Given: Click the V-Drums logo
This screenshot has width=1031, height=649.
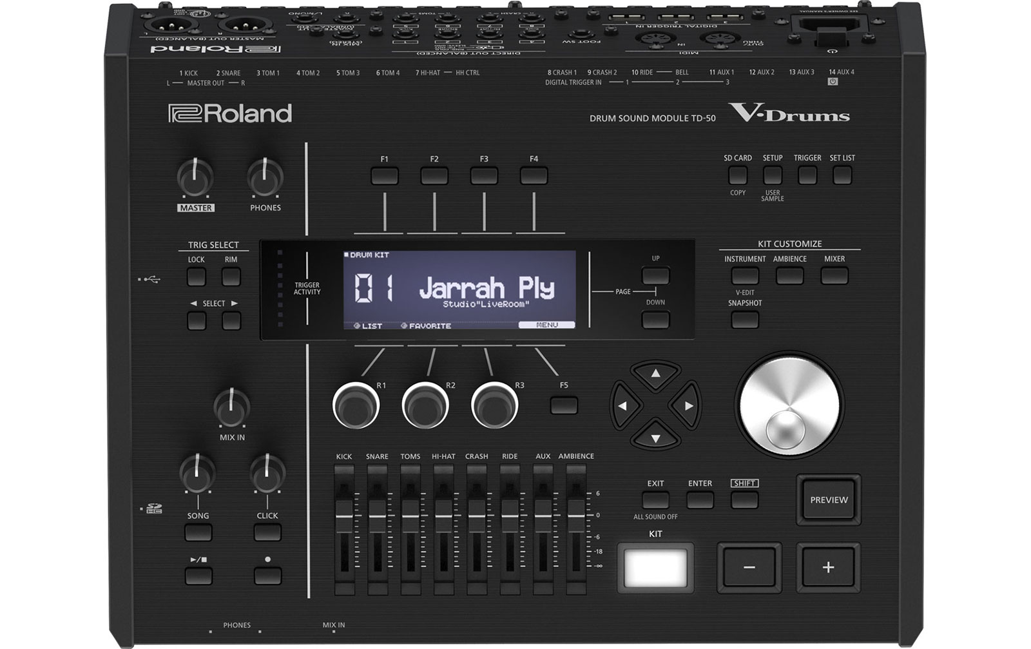Looking at the screenshot, I should (x=790, y=113).
